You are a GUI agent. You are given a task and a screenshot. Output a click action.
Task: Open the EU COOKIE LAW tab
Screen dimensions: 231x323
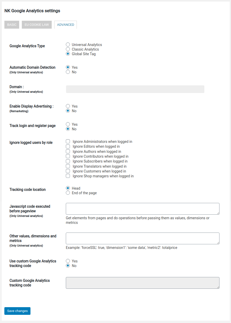pos(37,25)
